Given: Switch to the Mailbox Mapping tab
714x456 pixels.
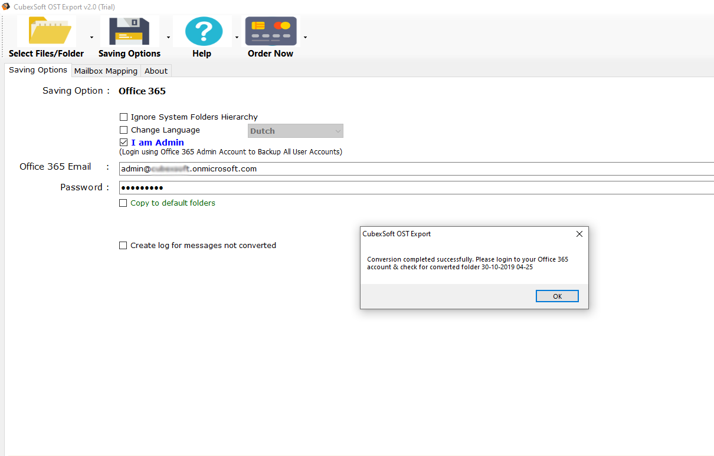Looking at the screenshot, I should (x=106, y=71).
